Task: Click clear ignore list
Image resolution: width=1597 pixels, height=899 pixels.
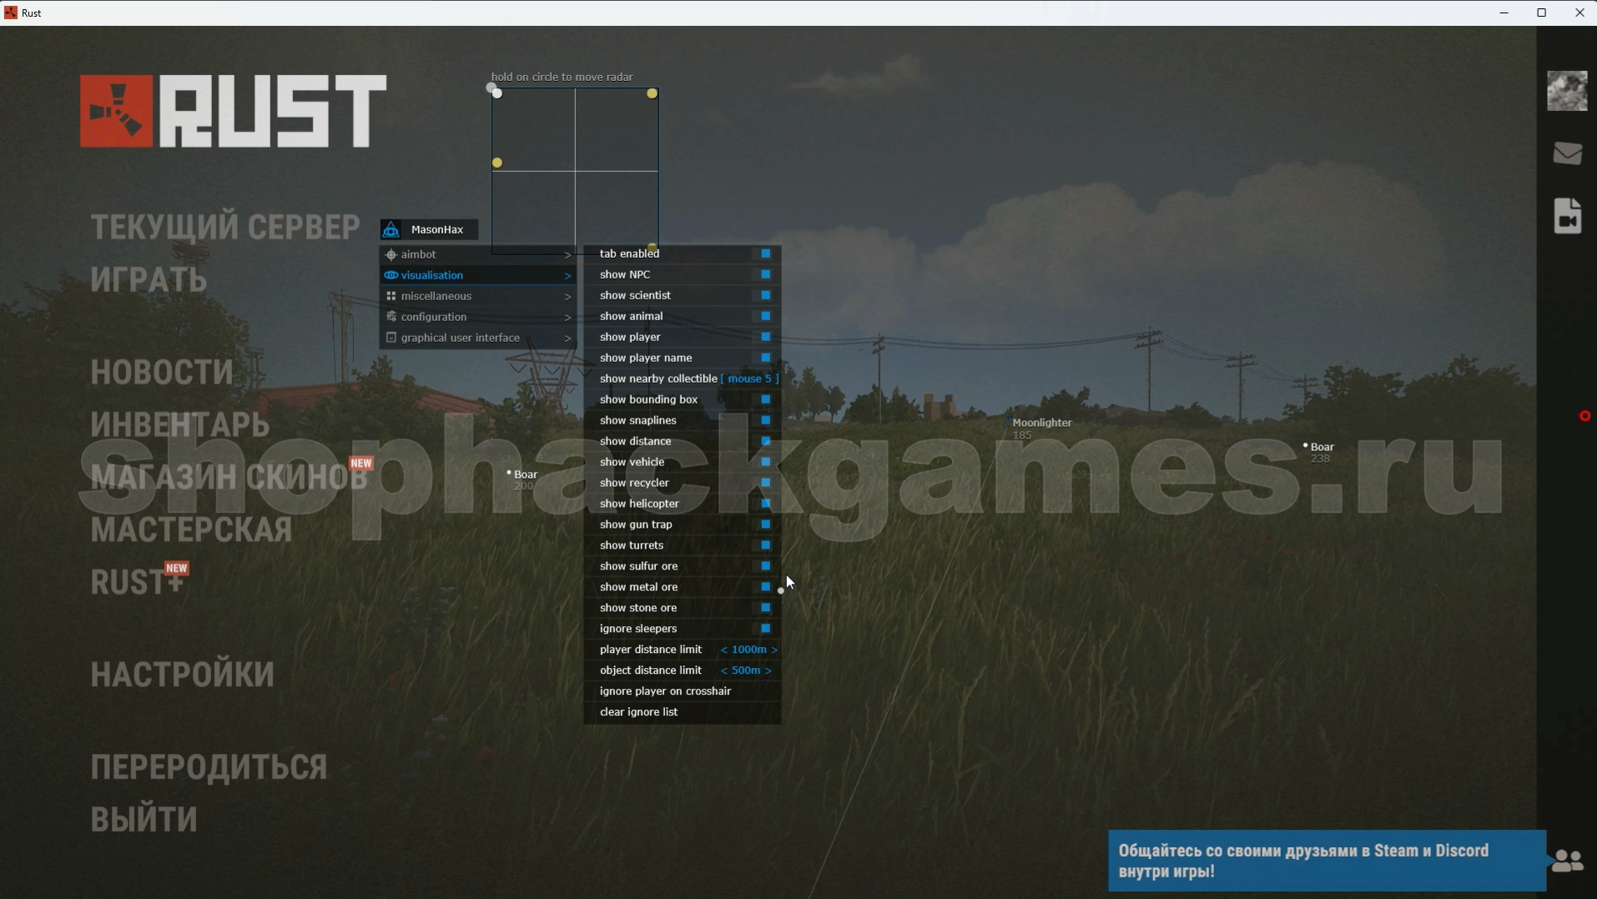Action: click(638, 712)
